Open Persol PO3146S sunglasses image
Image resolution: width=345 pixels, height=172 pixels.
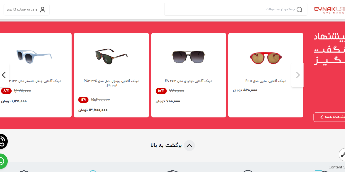111,57
